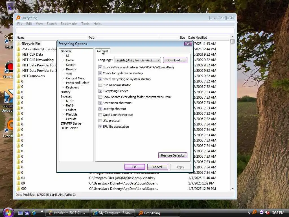
Task: Click network icon in system tray
Action: coord(262,212)
